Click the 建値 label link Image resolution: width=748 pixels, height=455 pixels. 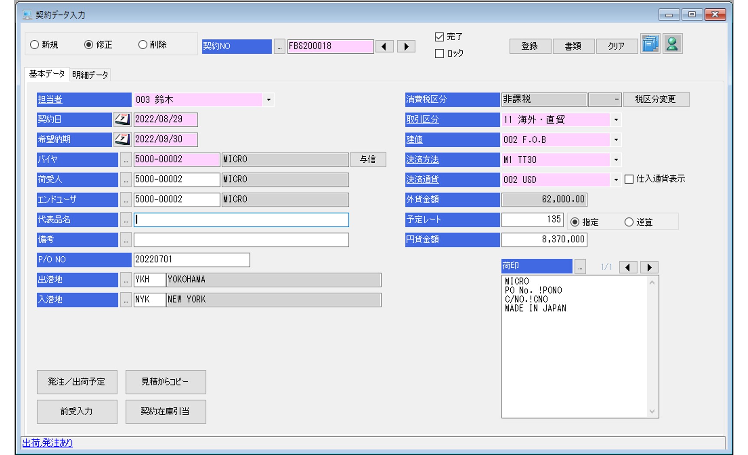[x=414, y=140]
